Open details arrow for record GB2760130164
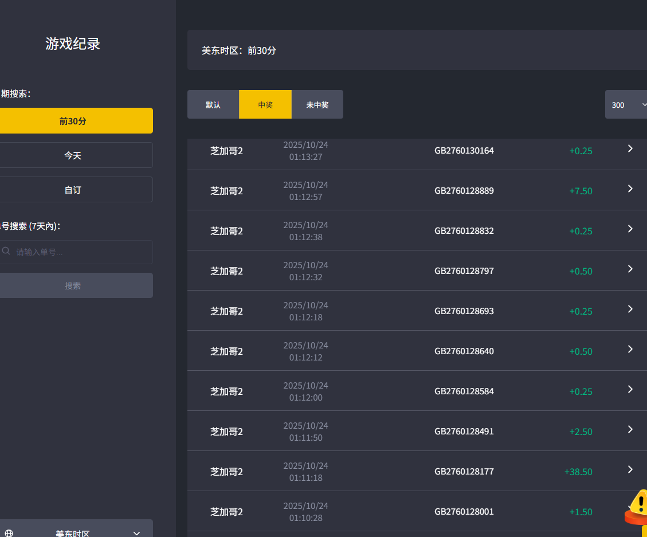The image size is (647, 537). 630,148
